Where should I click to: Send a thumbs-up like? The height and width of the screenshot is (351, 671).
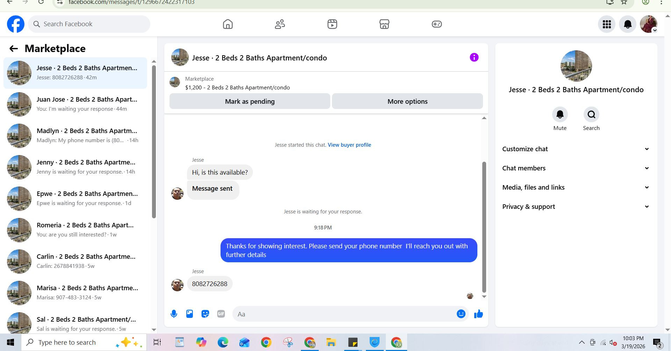coord(478,314)
